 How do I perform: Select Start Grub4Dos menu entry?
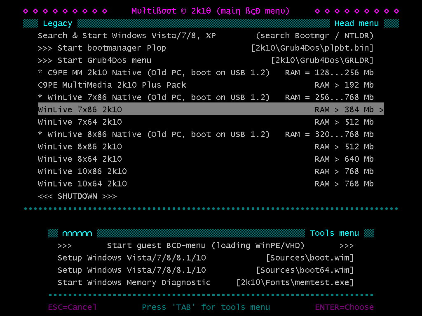206,60
